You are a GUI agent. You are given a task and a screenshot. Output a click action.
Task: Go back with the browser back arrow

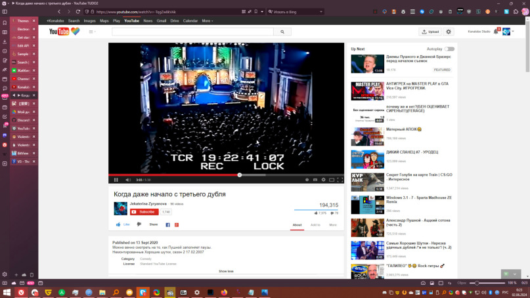(x=59, y=12)
